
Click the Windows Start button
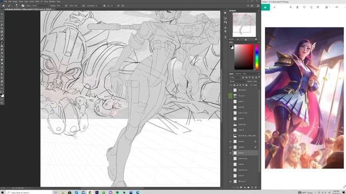tap(2, 192)
